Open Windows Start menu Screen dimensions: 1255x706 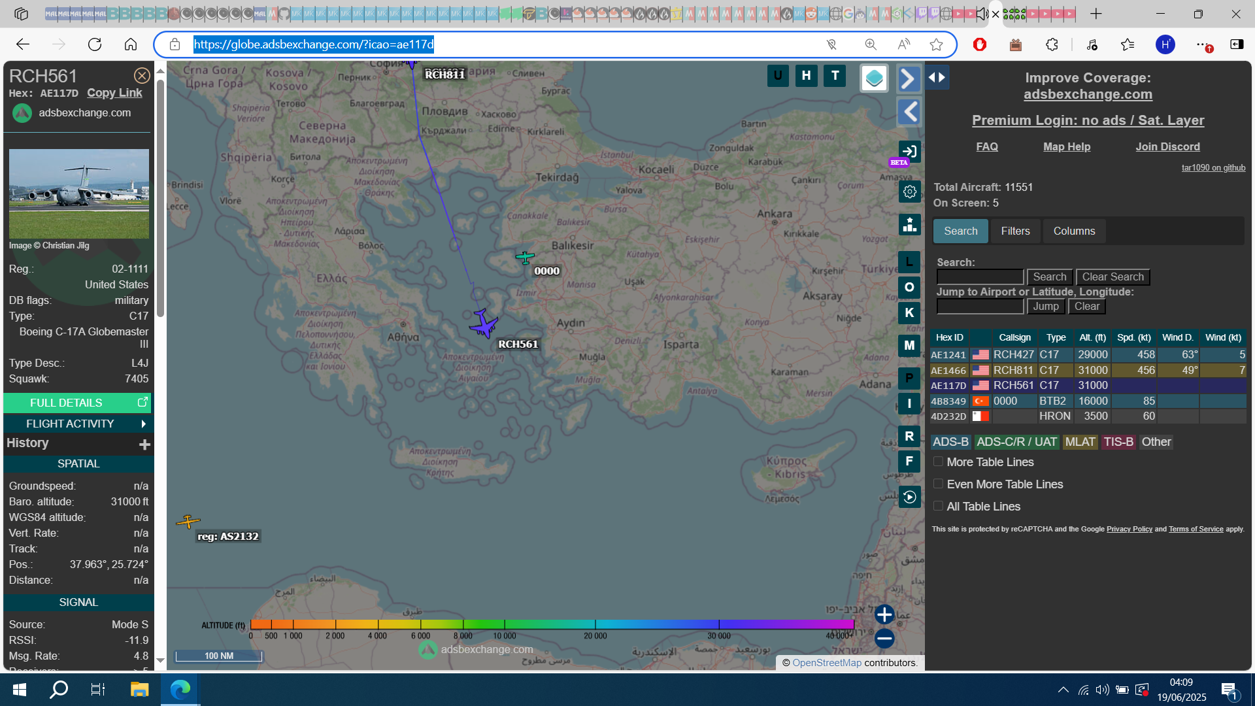20,689
